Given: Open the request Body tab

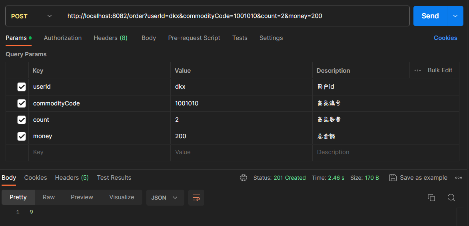Looking at the screenshot, I should [149, 38].
